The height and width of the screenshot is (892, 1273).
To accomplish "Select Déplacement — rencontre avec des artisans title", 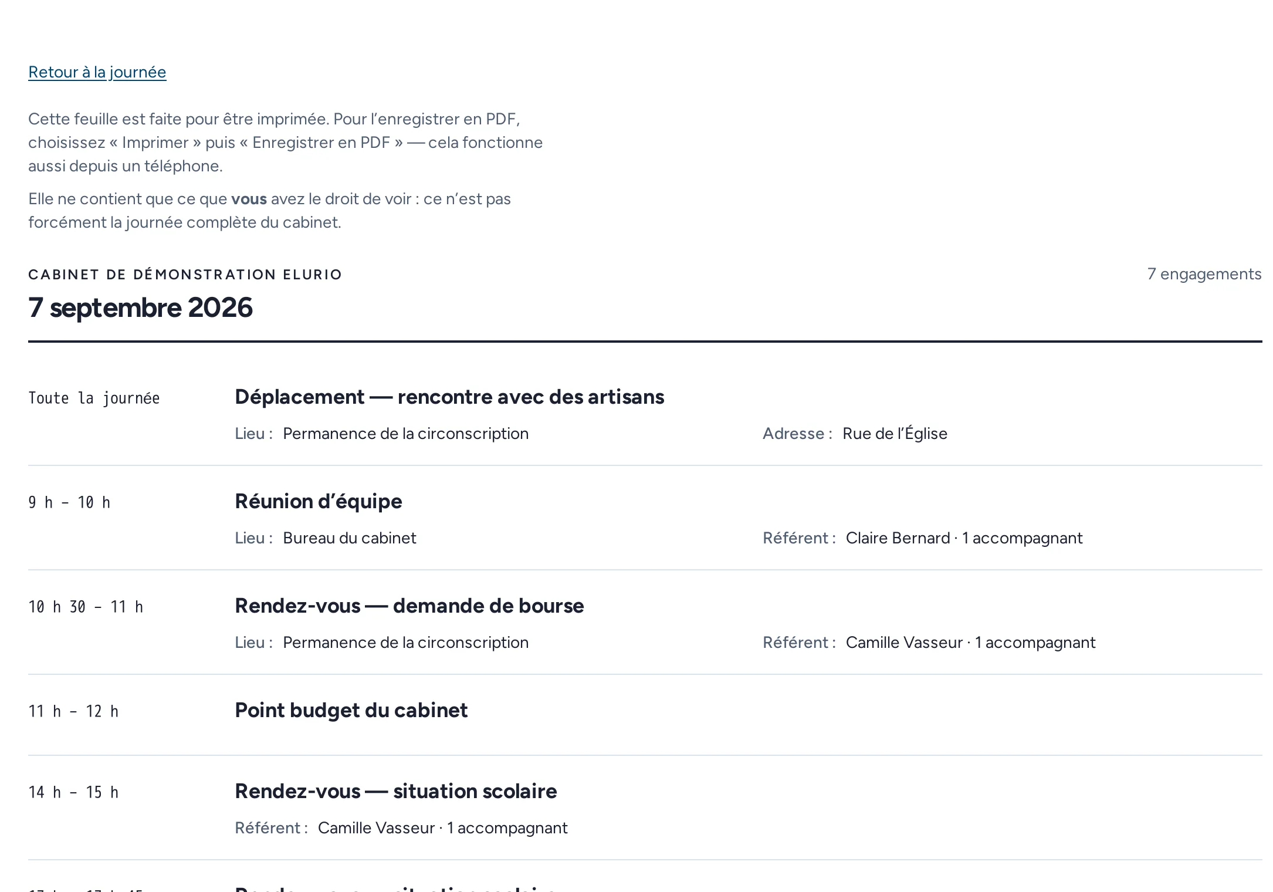I will pos(449,397).
